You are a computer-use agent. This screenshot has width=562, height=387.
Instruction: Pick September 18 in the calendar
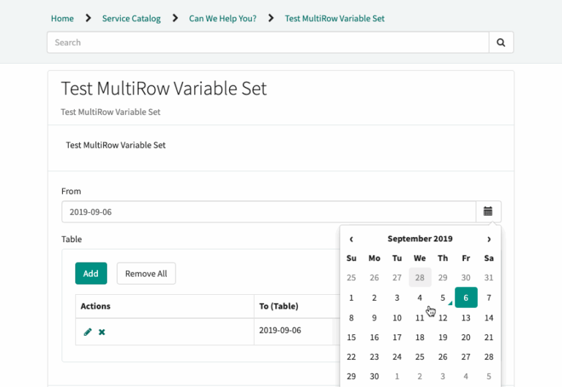click(420, 337)
